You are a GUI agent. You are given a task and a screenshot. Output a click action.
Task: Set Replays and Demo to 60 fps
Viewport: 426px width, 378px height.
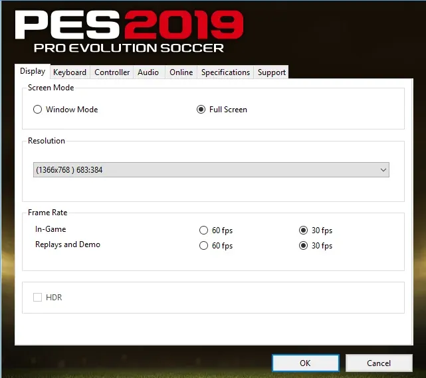coord(204,246)
